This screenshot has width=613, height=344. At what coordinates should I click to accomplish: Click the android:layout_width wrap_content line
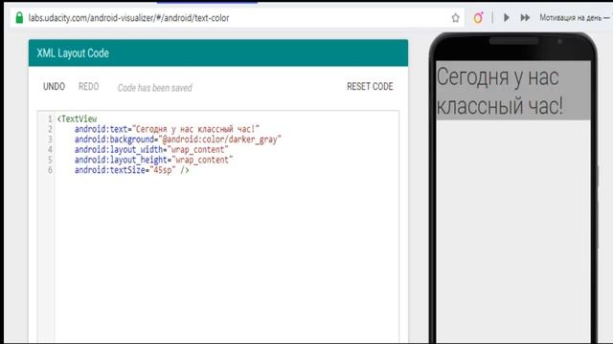pyautogui.click(x=151, y=149)
